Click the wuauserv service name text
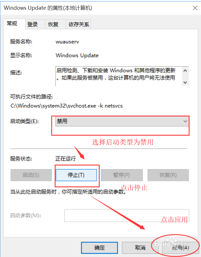The image size is (201, 257). pos(67,42)
